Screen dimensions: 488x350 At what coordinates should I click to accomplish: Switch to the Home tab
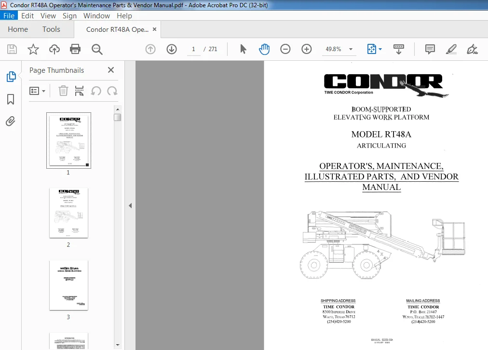pos(18,29)
